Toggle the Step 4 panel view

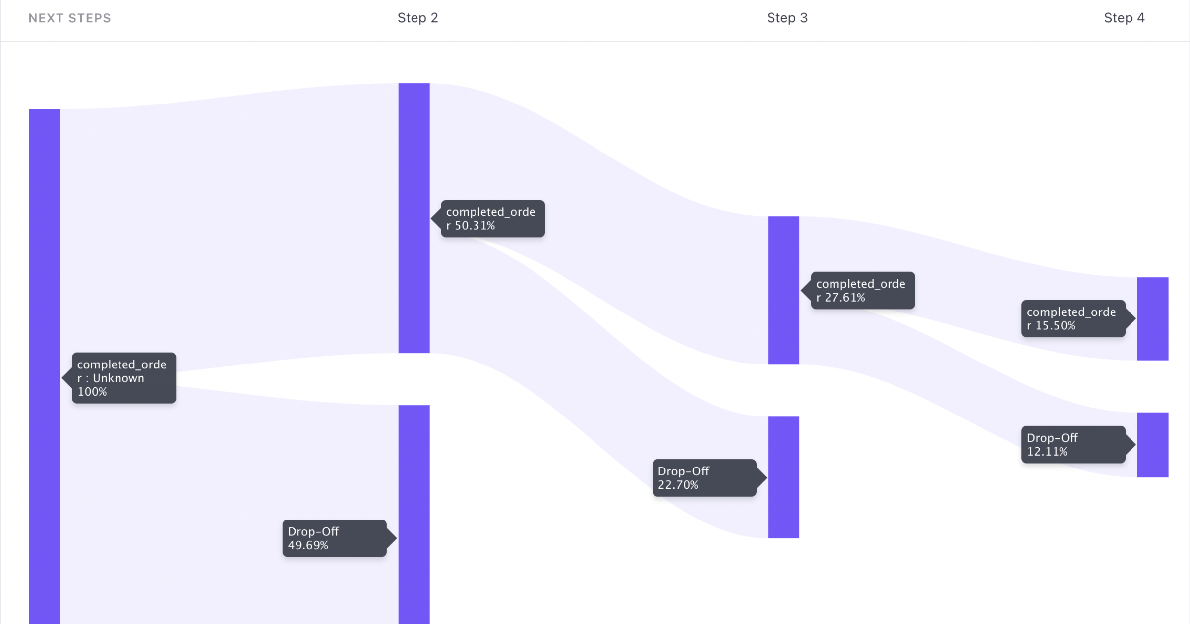(x=1126, y=17)
